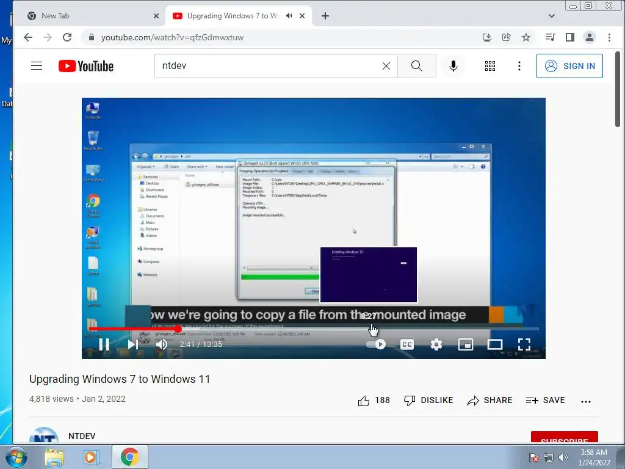Open YouTube settings three-dot menu
Image resolution: width=625 pixels, height=469 pixels.
click(519, 66)
